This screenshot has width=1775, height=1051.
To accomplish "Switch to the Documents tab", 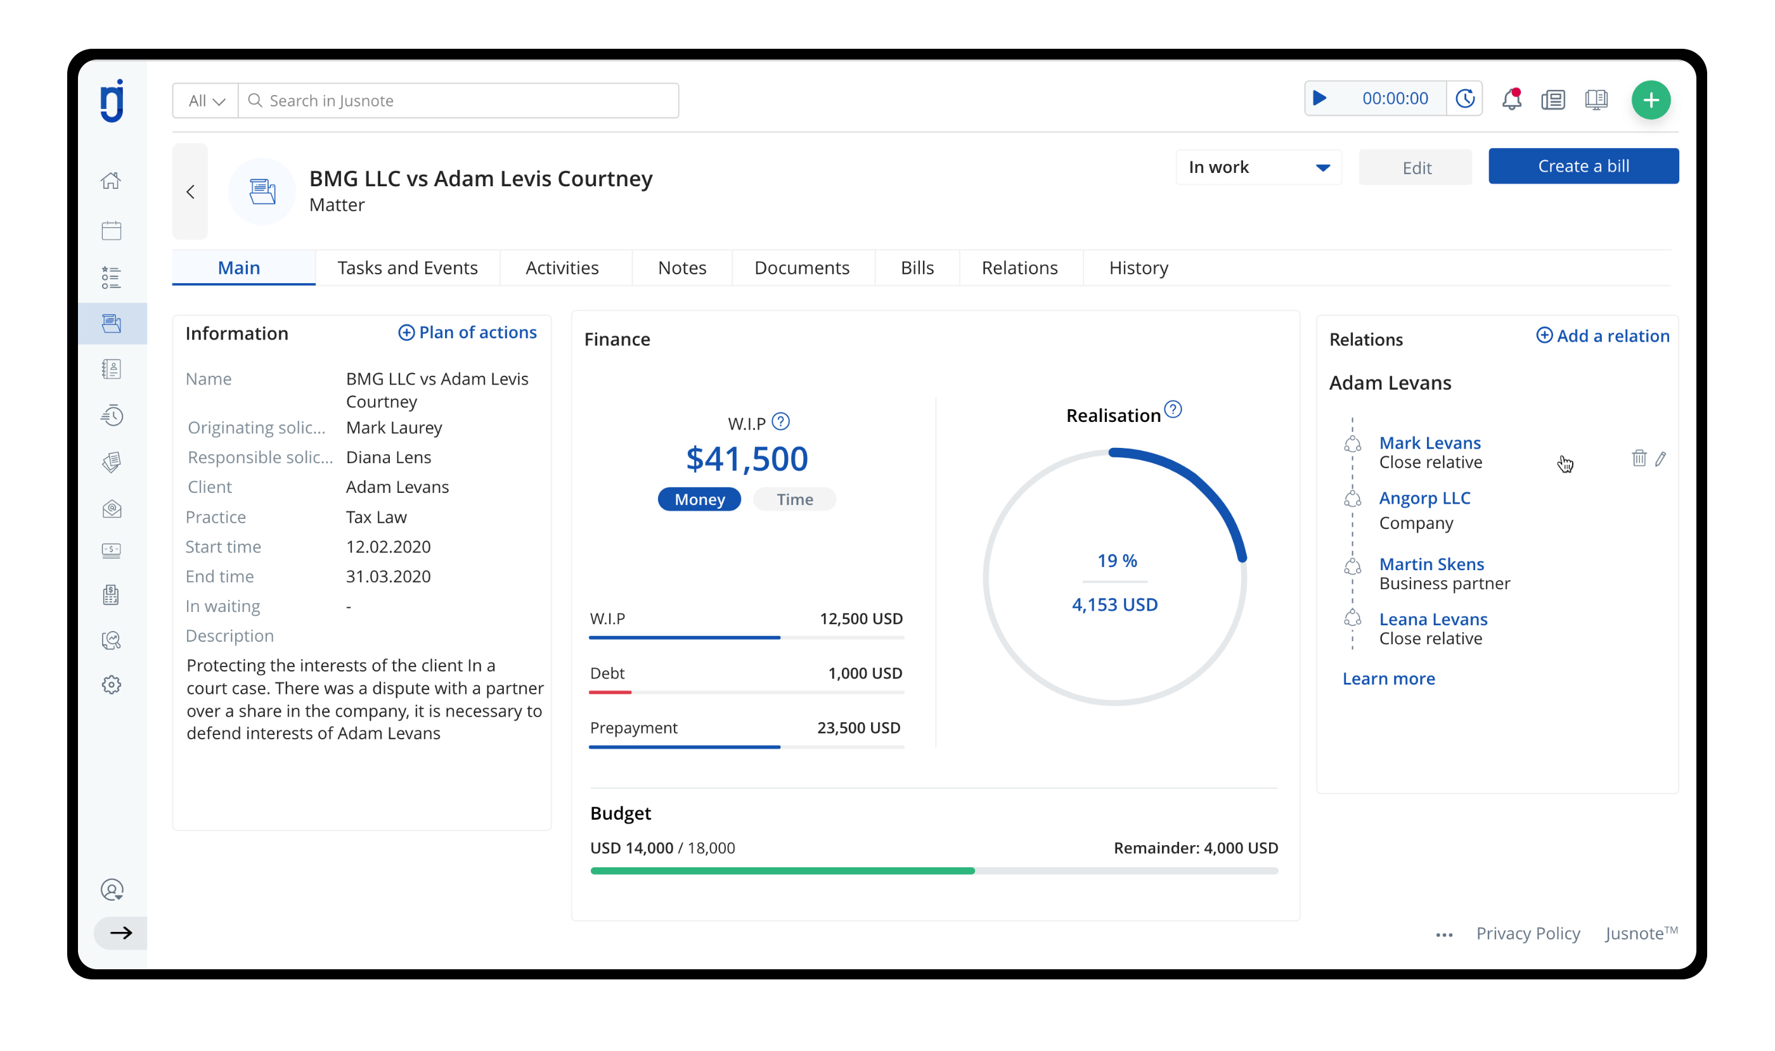I will pos(801,268).
